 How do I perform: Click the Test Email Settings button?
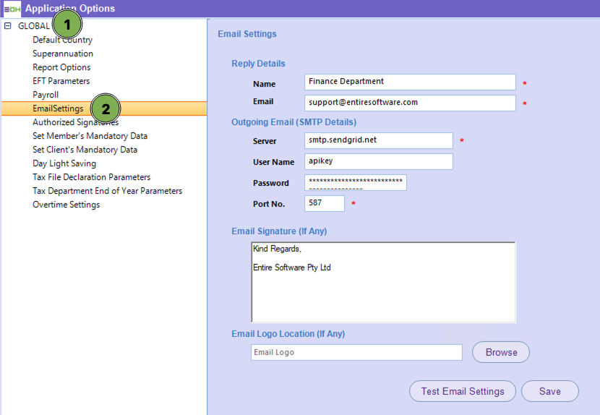(463, 391)
